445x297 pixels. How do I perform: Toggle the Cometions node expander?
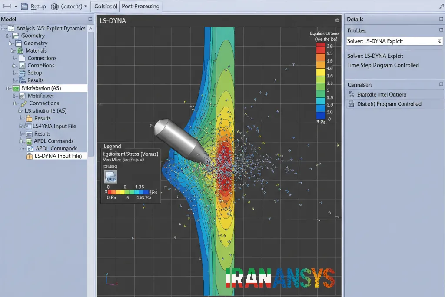(x=13, y=66)
